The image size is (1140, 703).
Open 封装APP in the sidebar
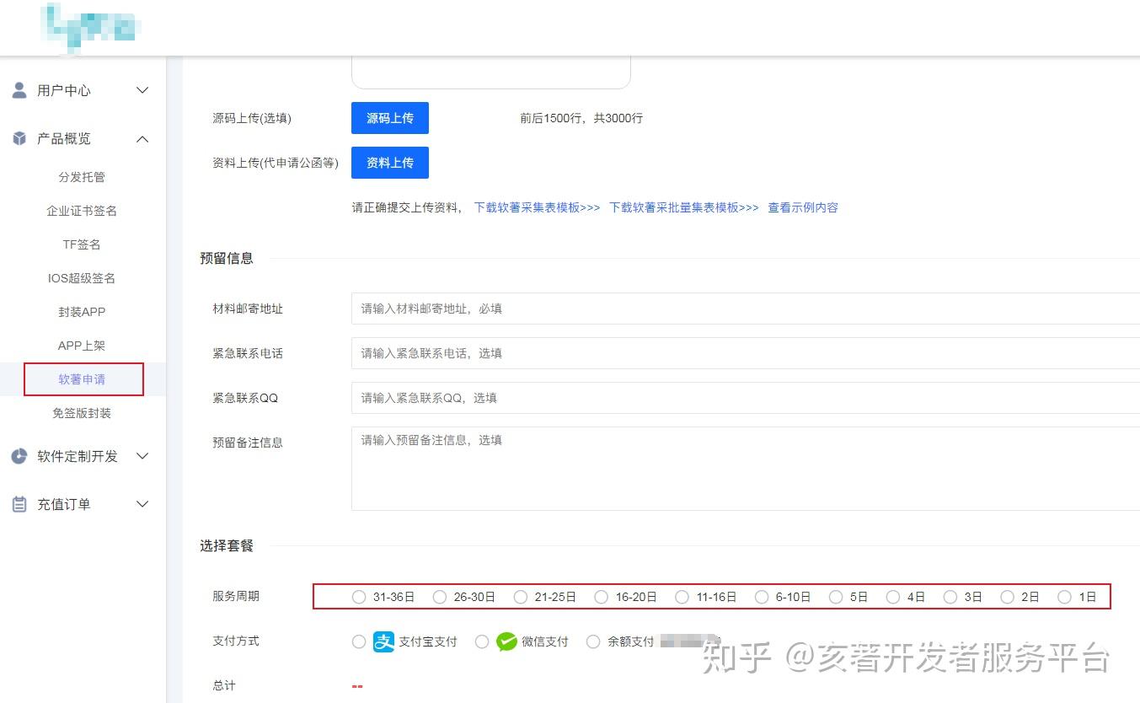82,312
